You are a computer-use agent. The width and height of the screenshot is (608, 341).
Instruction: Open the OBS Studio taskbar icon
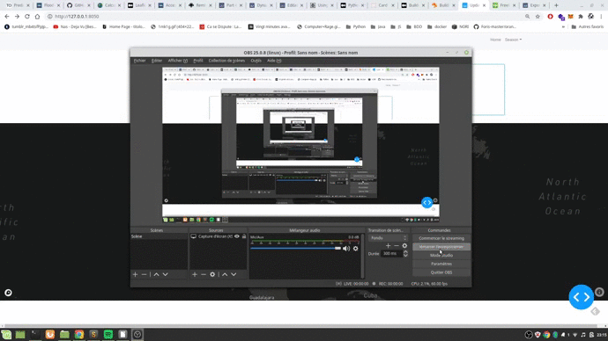tap(137, 335)
